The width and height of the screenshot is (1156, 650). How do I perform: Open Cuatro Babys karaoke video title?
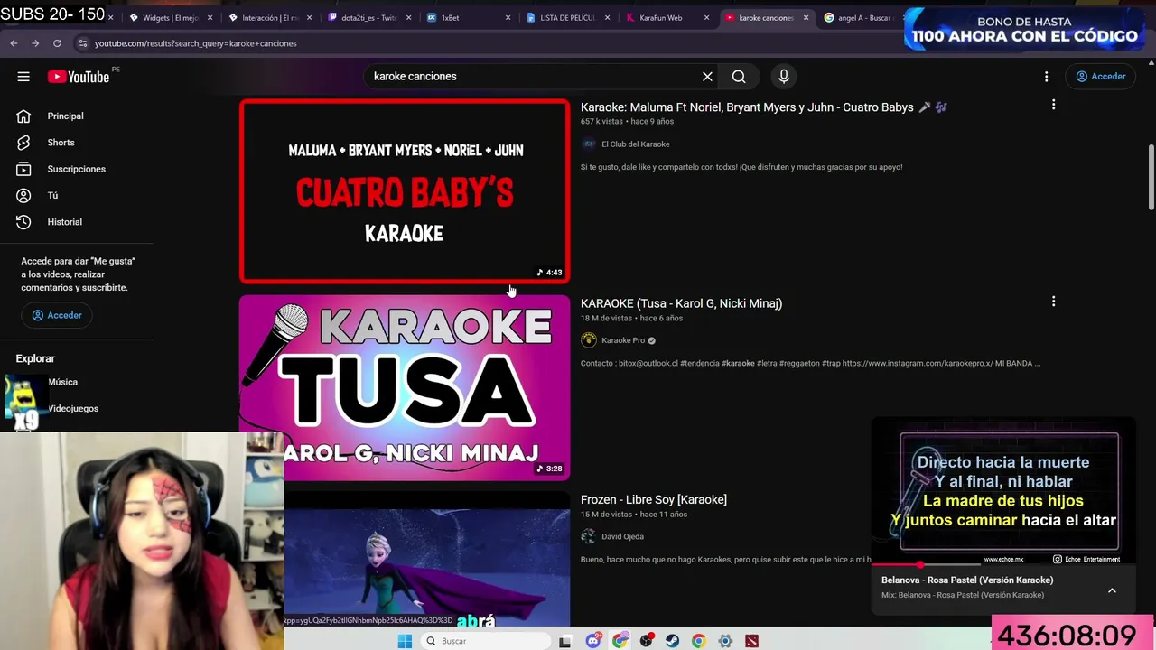tap(747, 107)
